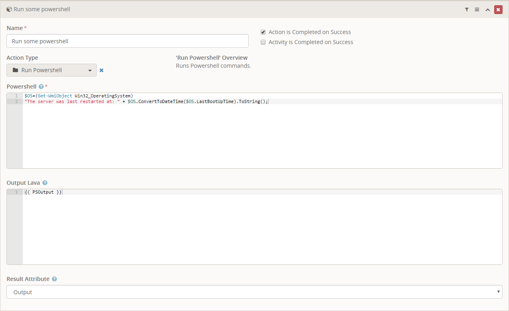Image resolution: width=509 pixels, height=311 pixels.
Task: Click the help icon next to Output Lava
Action: [x=44, y=182]
